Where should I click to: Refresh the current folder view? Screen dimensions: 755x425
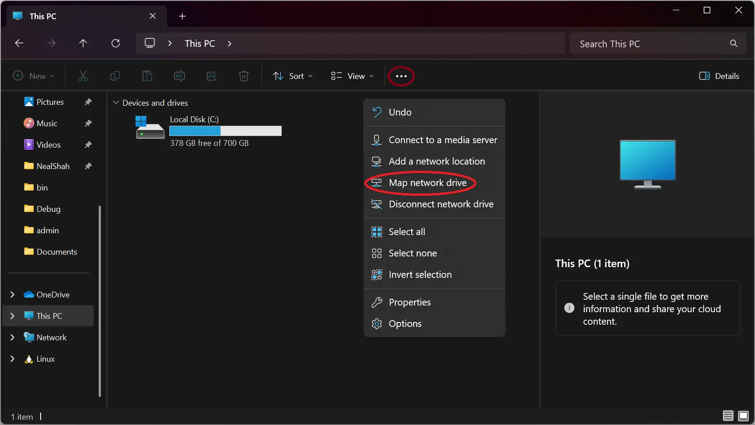click(x=116, y=43)
